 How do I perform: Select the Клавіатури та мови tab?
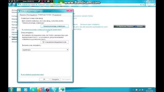tap(45, 15)
